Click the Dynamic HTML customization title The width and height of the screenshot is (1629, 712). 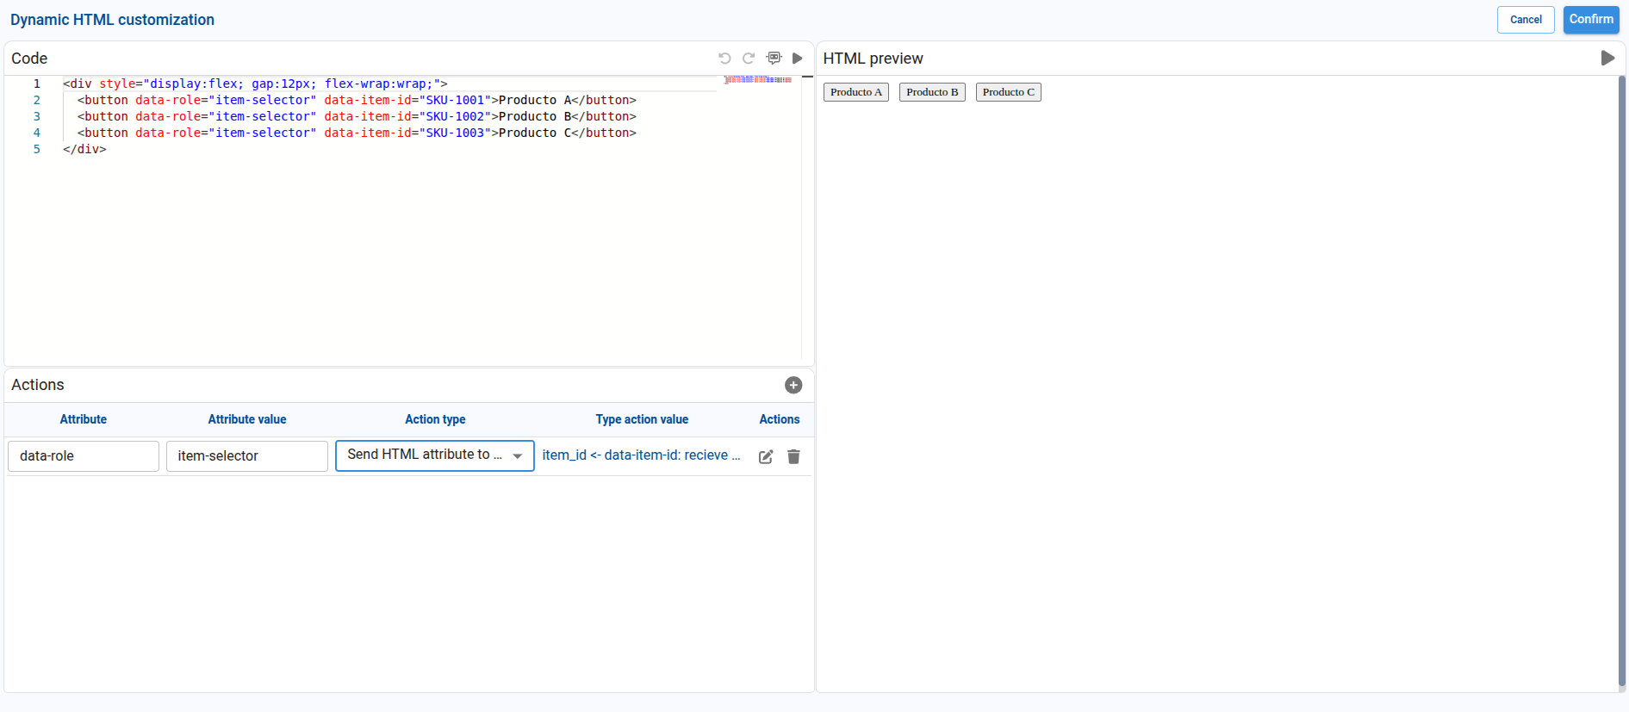click(x=112, y=20)
